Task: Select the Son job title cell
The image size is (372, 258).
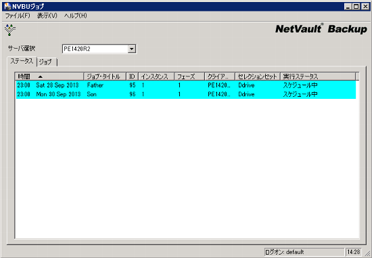Action: click(91, 94)
